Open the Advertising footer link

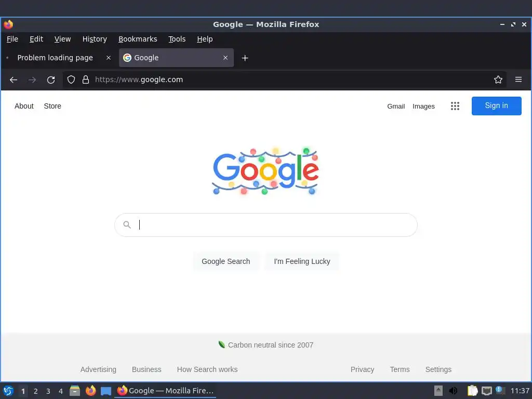coord(98,369)
